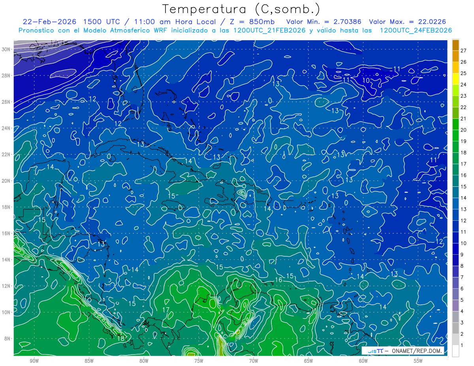Click purple swatch between legend 5 and 6
Image resolution: width=474 pixels, height=366 pixels.
coord(455,294)
